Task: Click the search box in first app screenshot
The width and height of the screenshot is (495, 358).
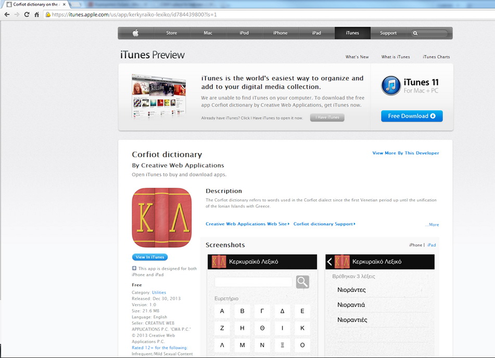Action: [253, 282]
